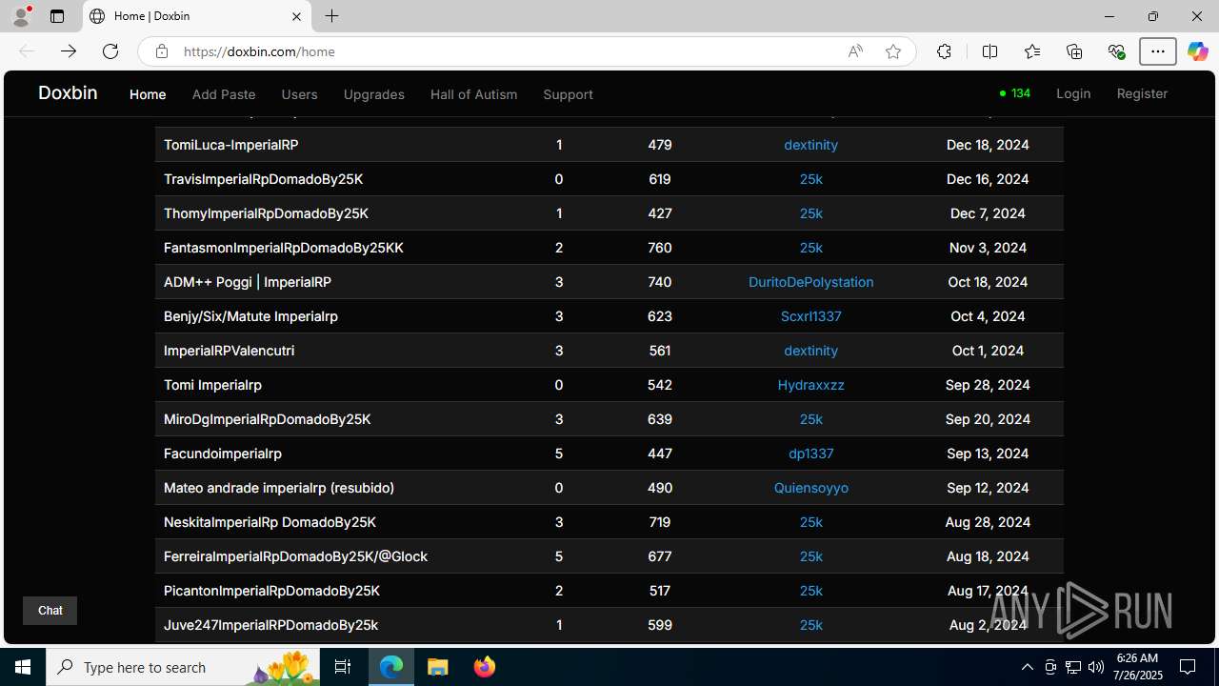Open the notification center icon
This screenshot has width=1219, height=686.
(1188, 667)
